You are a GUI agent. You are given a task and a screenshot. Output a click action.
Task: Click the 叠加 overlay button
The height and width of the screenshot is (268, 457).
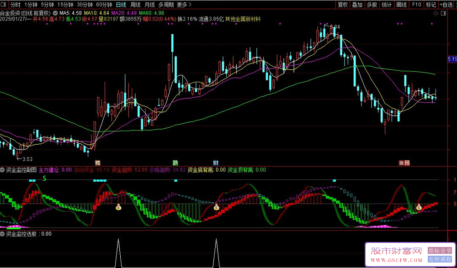tap(357, 5)
